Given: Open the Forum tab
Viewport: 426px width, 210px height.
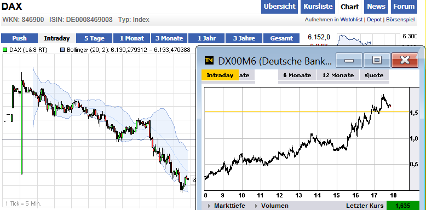Looking at the screenshot, I should [x=404, y=7].
